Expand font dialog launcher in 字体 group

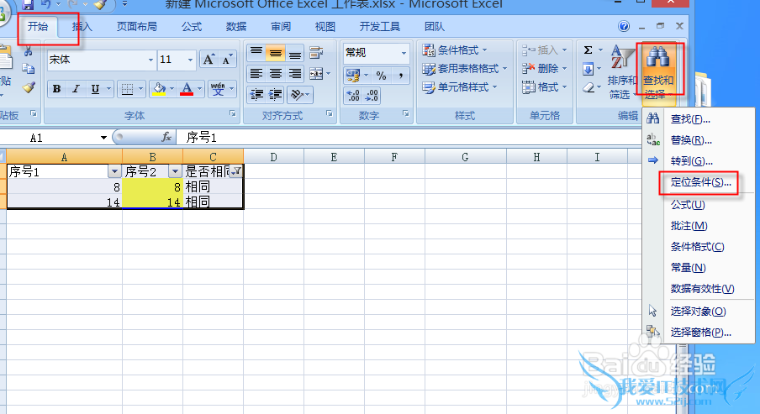pos(233,114)
